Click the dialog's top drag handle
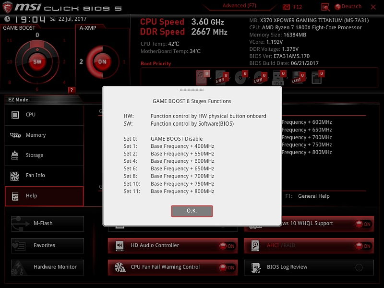Viewport: 384px width, 288px height. tap(192, 90)
